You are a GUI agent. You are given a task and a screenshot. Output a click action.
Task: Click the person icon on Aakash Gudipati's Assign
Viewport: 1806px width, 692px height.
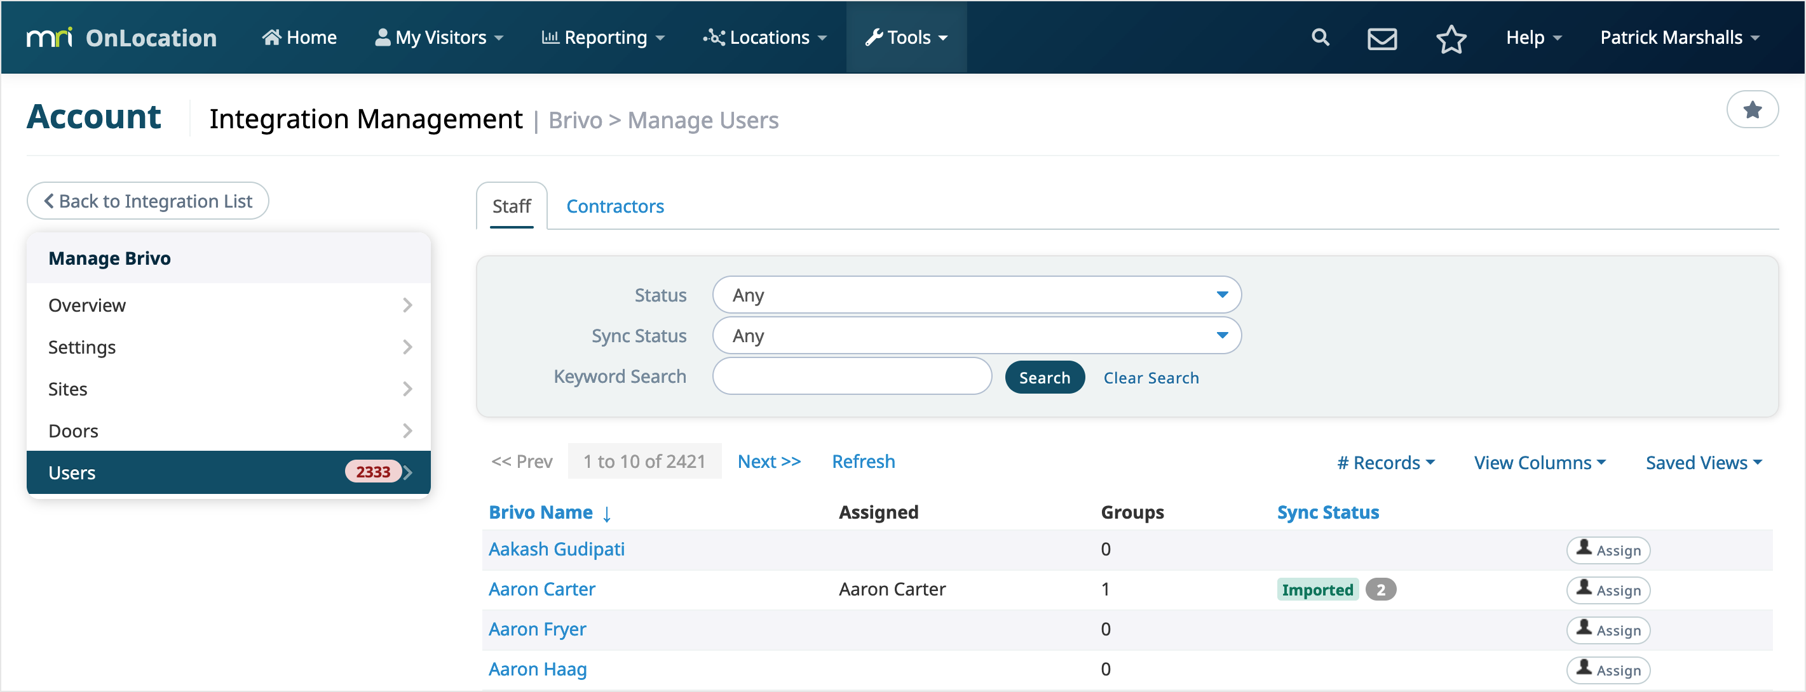[1584, 548]
